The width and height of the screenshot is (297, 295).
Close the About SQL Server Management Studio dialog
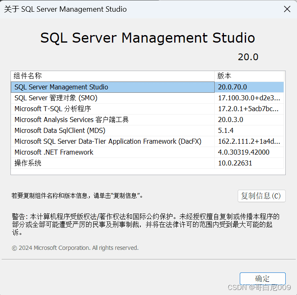pos(287,9)
